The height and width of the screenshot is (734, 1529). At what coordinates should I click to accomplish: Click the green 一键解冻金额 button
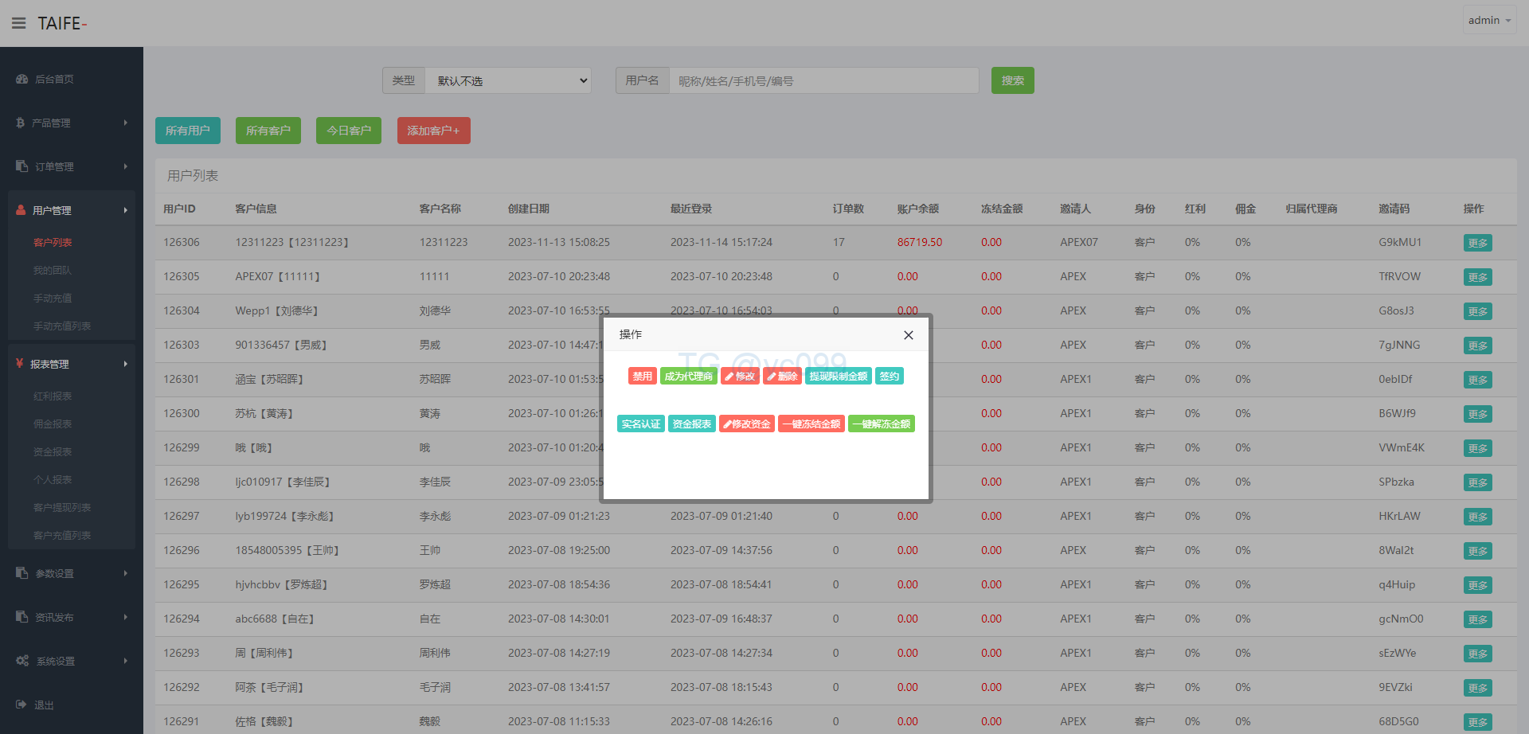point(881,424)
